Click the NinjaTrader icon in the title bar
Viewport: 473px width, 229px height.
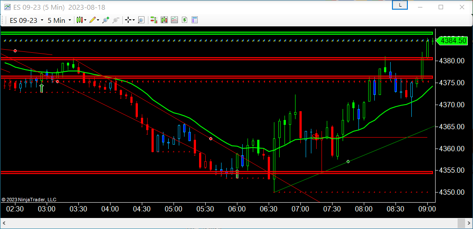click(7, 7)
